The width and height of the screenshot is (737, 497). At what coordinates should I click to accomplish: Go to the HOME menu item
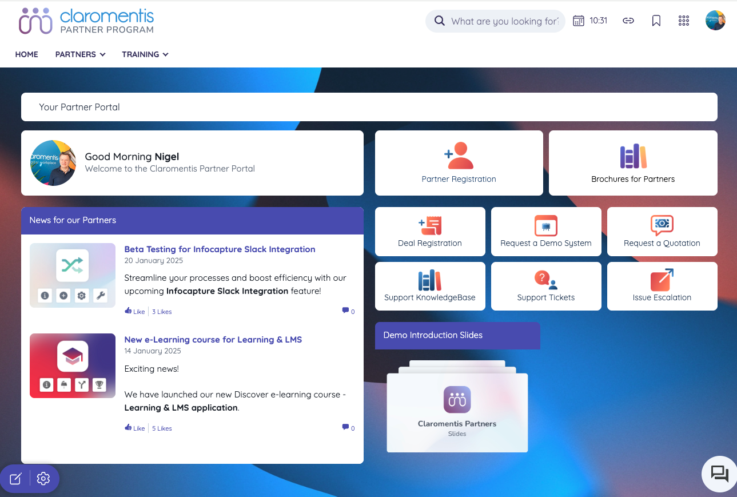tap(27, 54)
